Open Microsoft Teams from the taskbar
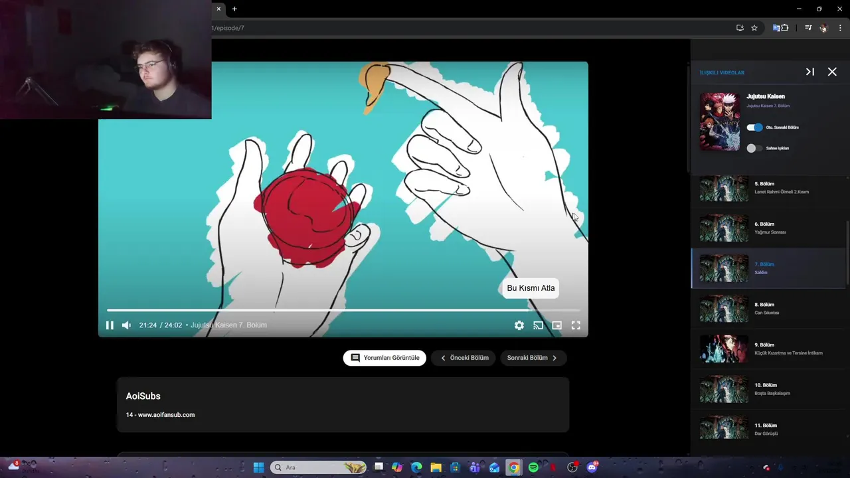Image resolution: width=850 pixels, height=478 pixels. pos(475,467)
